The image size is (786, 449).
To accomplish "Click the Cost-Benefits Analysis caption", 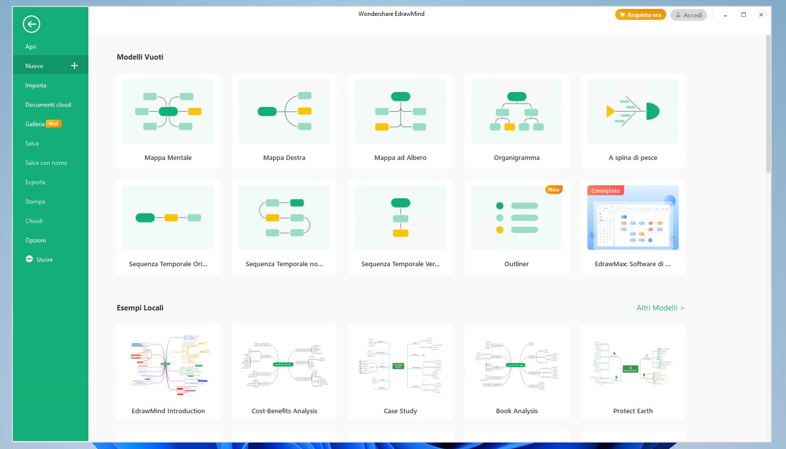I will coord(285,411).
